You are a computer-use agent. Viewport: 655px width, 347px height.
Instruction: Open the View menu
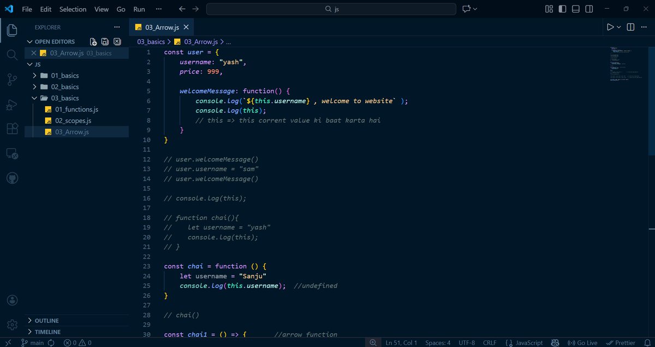click(x=101, y=9)
